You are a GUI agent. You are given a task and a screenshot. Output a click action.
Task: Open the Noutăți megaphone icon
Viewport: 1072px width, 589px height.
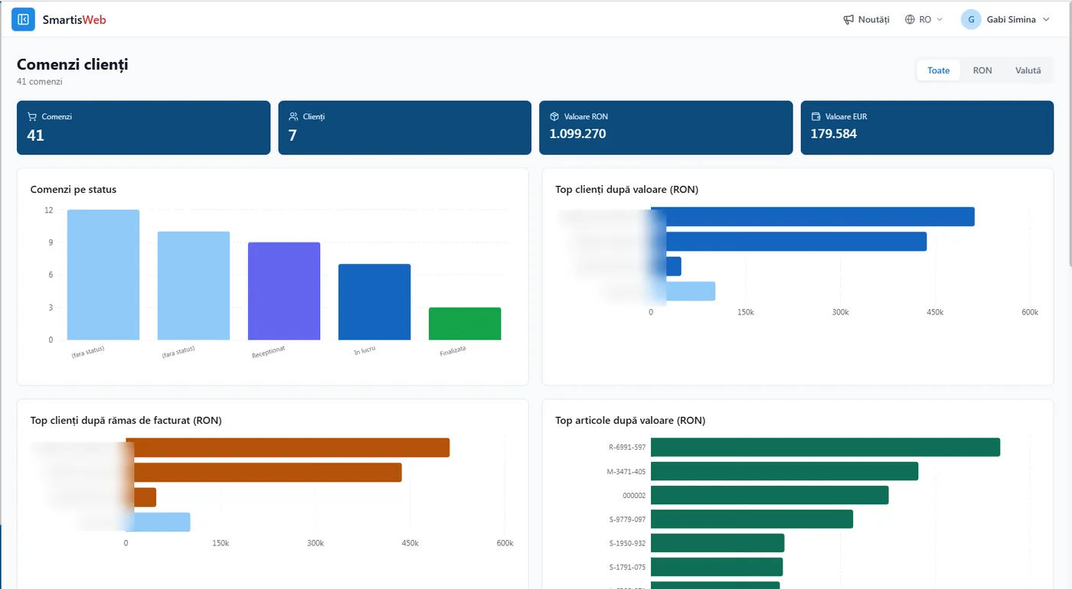848,20
